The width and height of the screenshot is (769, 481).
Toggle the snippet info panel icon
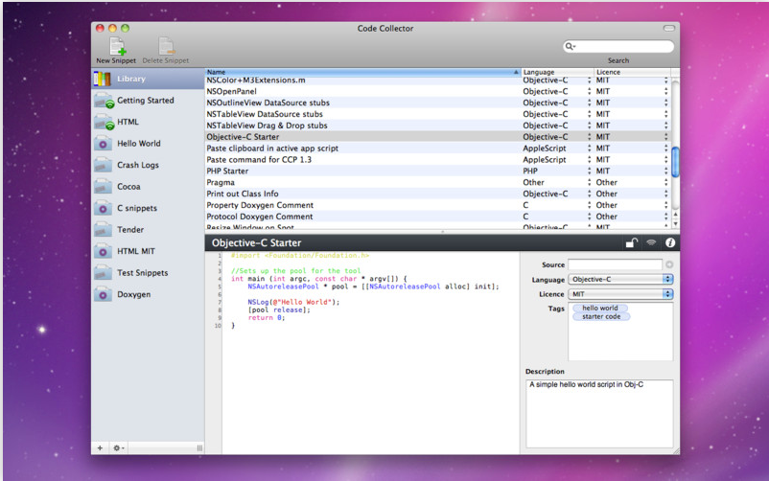670,242
